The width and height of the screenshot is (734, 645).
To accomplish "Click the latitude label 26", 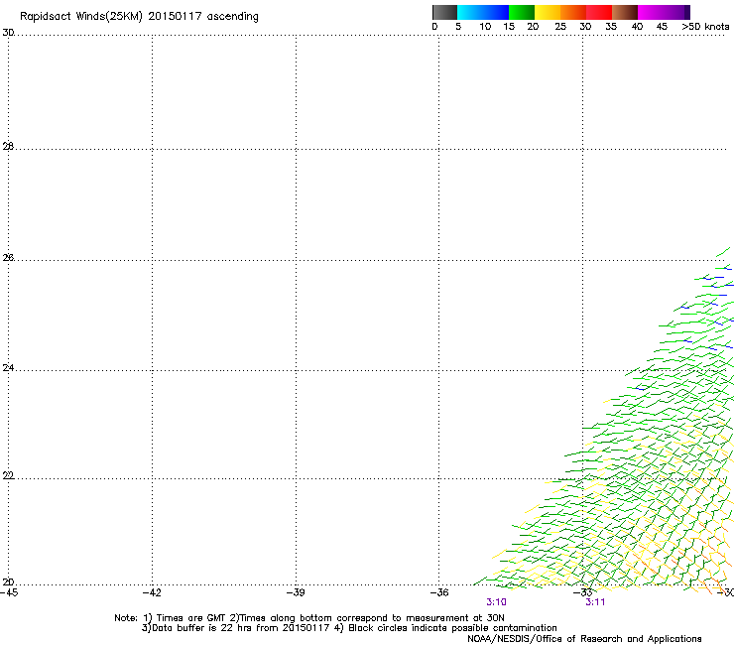I will coord(8,257).
